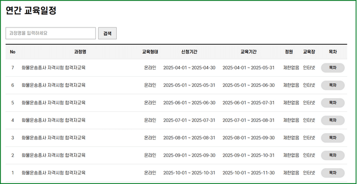Select course name in row No 6
Image resolution: width=357 pixels, height=184 pixels.
click(x=53, y=85)
